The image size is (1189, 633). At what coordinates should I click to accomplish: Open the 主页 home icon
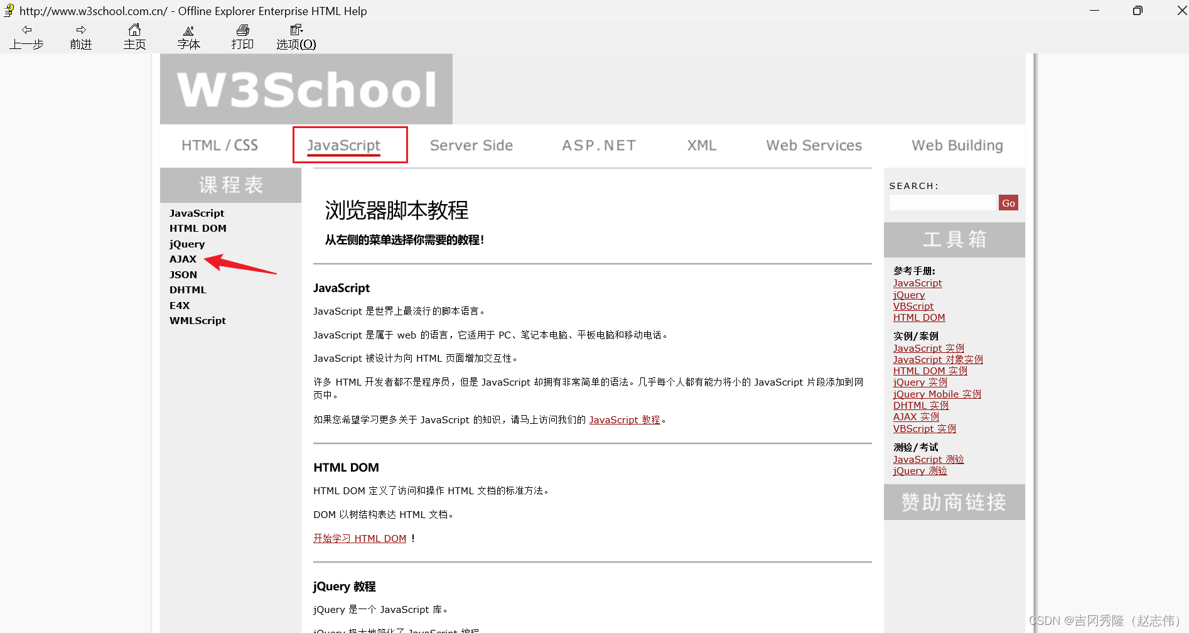(134, 37)
